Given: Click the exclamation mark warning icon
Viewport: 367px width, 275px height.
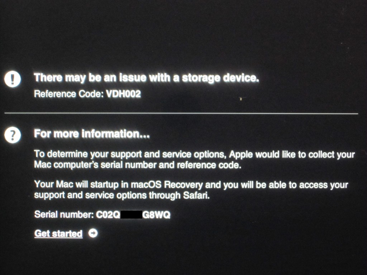Looking at the screenshot, I should point(13,79).
